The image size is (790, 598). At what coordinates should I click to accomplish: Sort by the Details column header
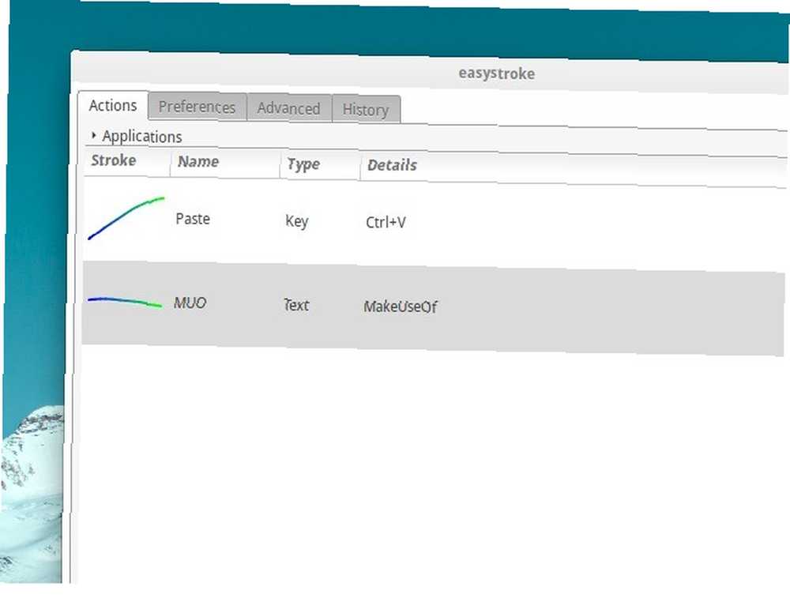tap(574, 169)
